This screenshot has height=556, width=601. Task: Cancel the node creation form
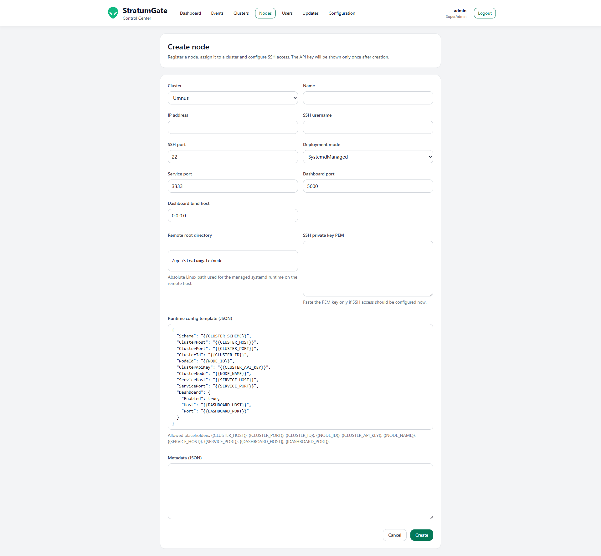(x=394, y=535)
